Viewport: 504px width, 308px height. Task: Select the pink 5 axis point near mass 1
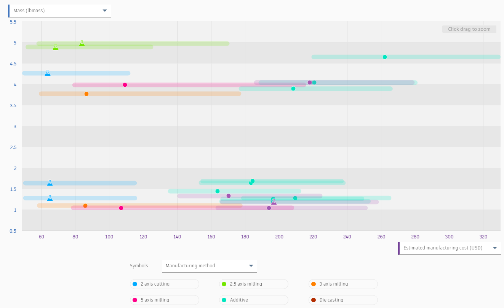(121, 208)
